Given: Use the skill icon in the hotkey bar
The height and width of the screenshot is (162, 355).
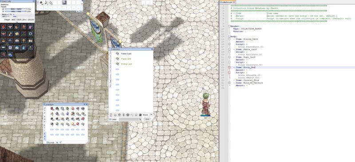Looking at the screenshot, I should (64, 3).
